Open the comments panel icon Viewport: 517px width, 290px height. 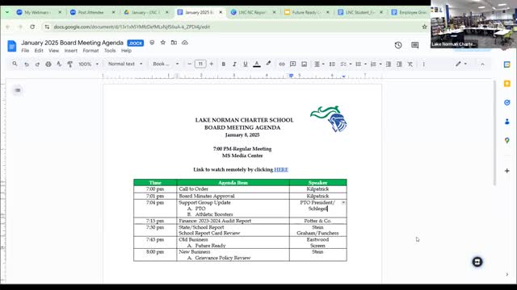click(x=414, y=45)
